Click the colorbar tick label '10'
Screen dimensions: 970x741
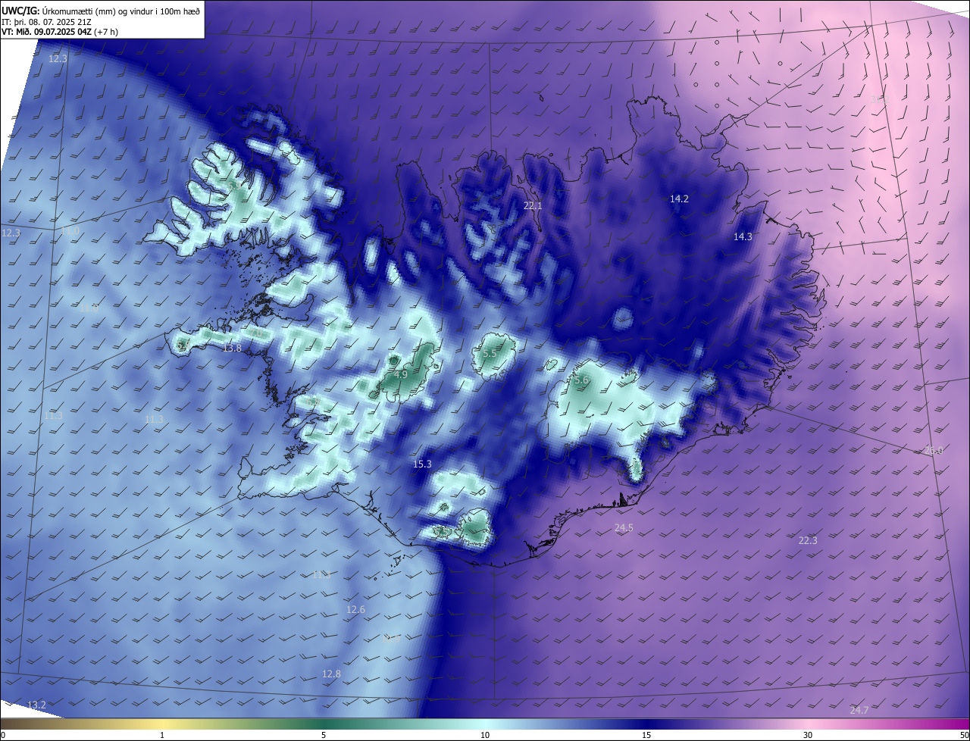(485, 736)
